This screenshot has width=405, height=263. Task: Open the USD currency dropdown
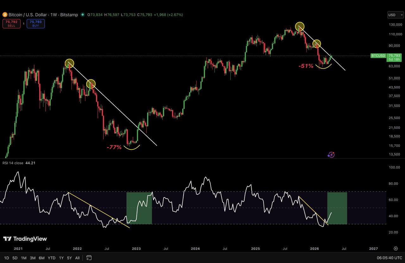pos(395,15)
